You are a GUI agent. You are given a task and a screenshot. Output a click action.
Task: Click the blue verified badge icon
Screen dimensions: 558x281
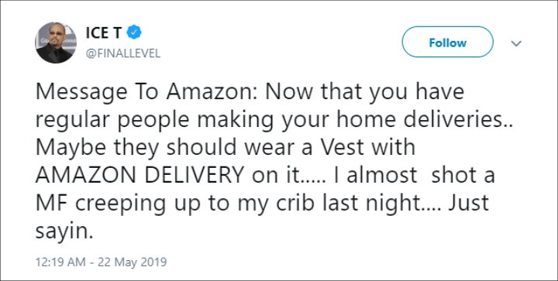click(x=135, y=33)
